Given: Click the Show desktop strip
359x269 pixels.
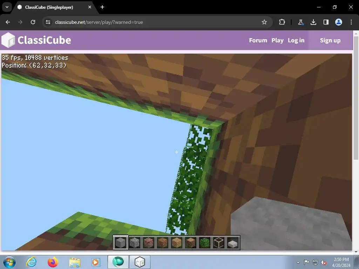Looking at the screenshot, I should tap(357, 262).
